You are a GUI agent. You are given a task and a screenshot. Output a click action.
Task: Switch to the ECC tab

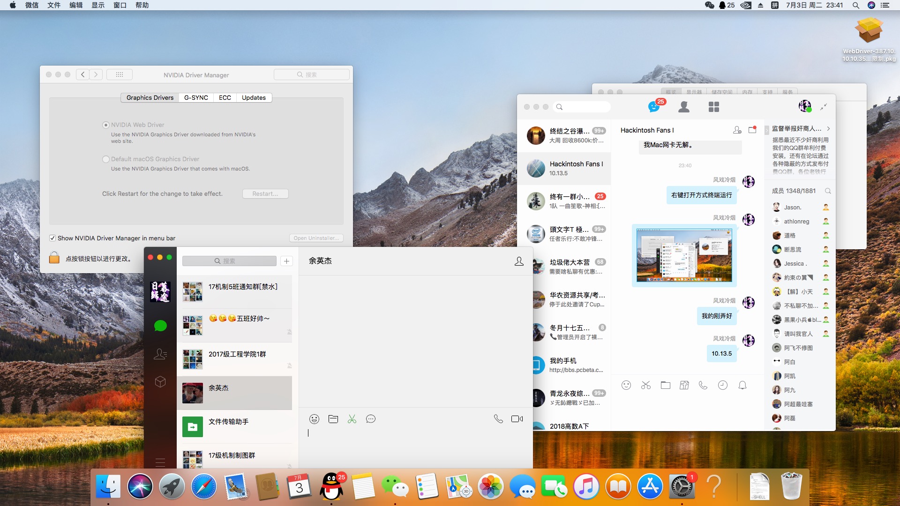click(x=225, y=97)
